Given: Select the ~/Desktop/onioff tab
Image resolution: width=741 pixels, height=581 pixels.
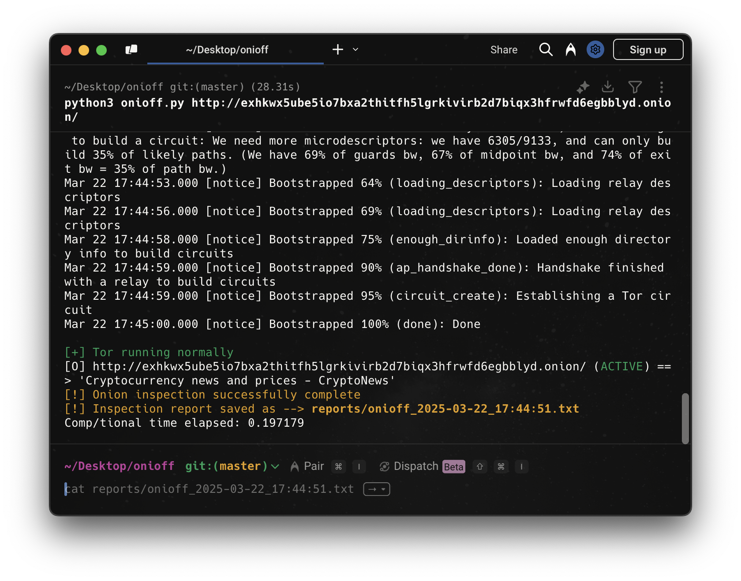Looking at the screenshot, I should coord(227,50).
